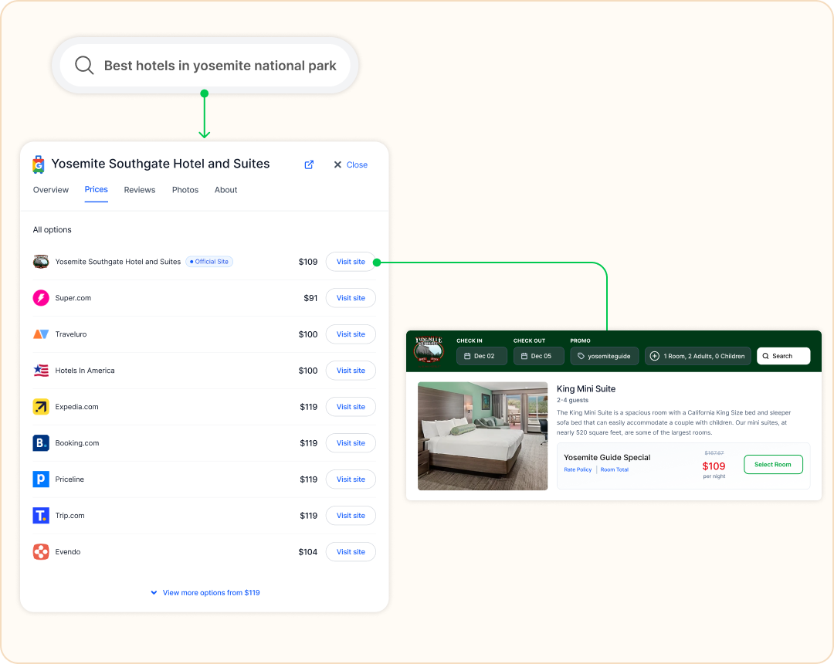The width and height of the screenshot is (834, 664).
Task: Open the 1 Room, 2 Adults guests selector
Action: (x=698, y=356)
